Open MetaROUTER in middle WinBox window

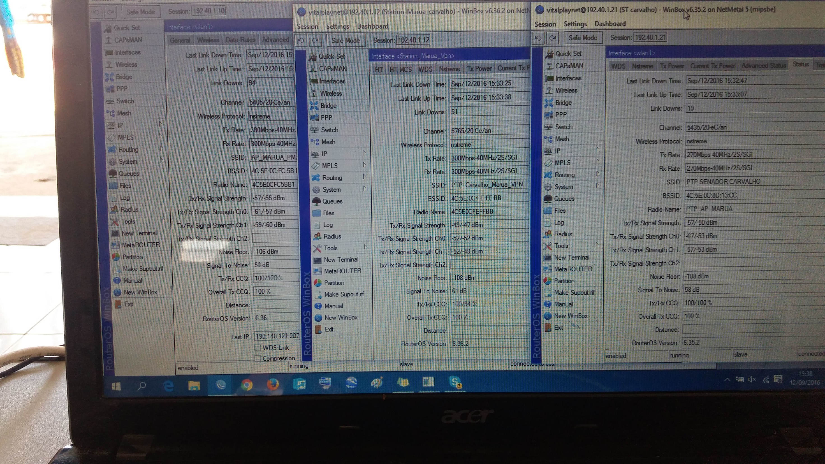[x=338, y=271]
